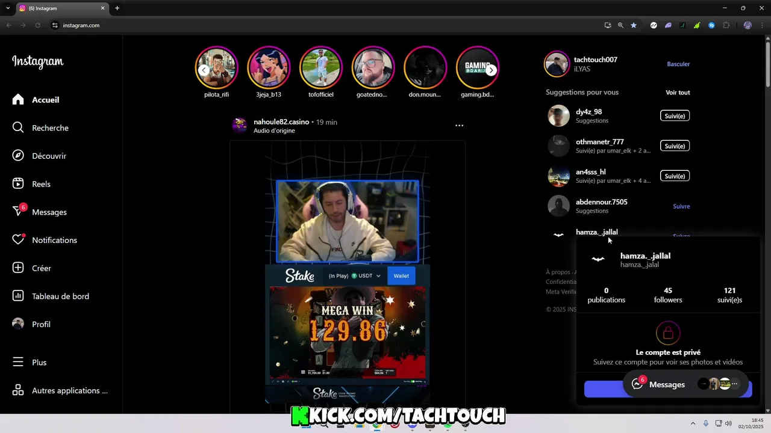
Task: Click Suivi(e) button for an4sss_hl
Action: click(x=675, y=176)
